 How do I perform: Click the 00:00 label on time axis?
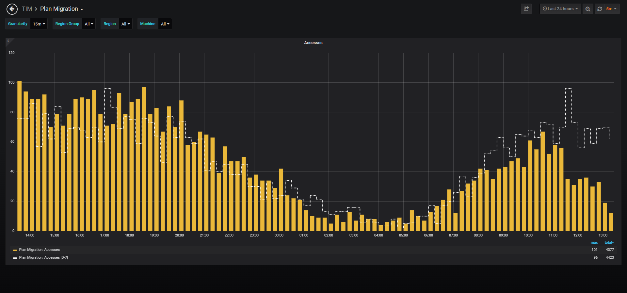279,236
